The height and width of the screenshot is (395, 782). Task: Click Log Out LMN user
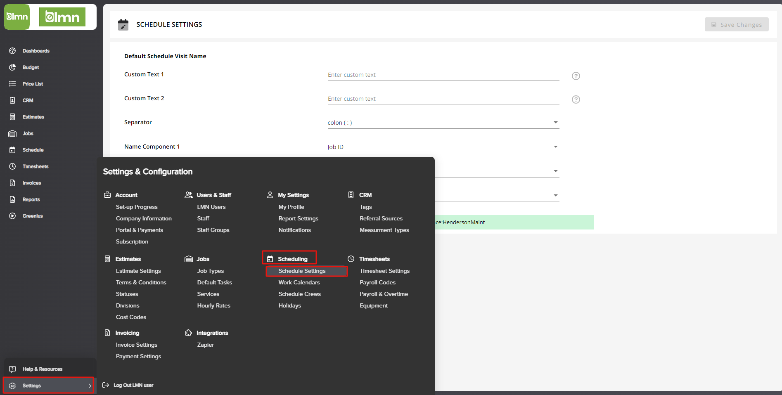tap(133, 385)
